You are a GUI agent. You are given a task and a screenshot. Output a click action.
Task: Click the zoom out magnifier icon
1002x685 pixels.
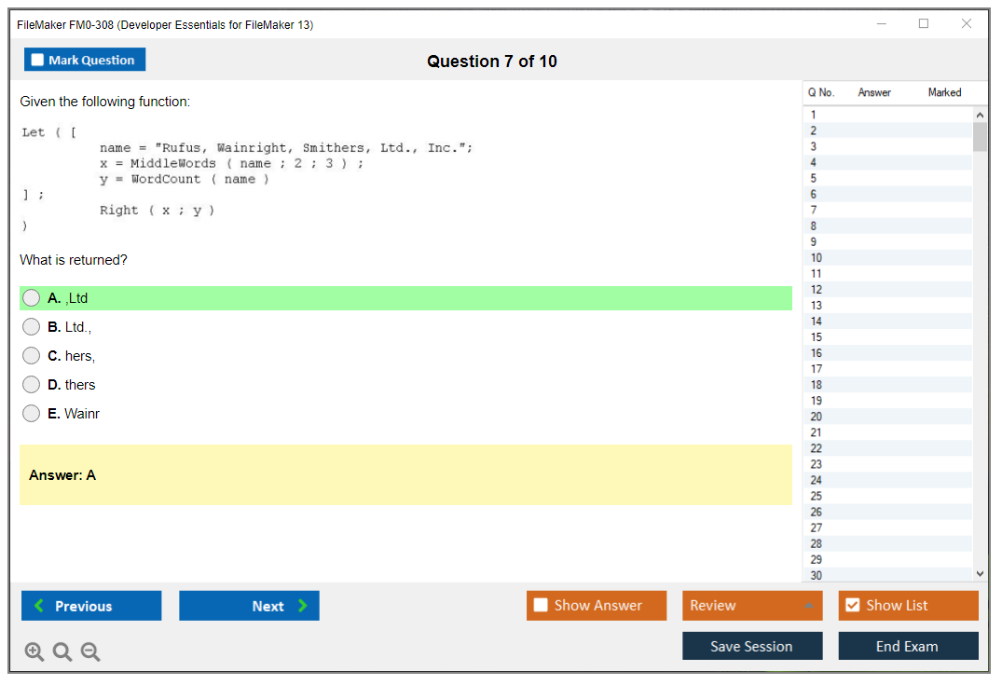90,651
